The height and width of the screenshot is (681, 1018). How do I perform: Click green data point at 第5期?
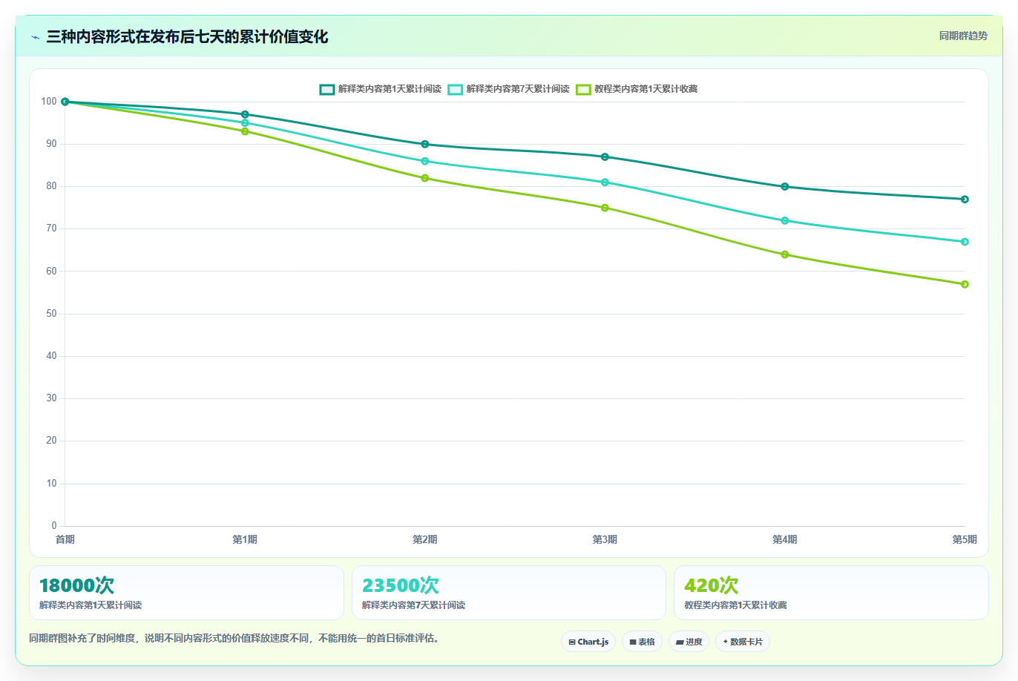tap(965, 284)
